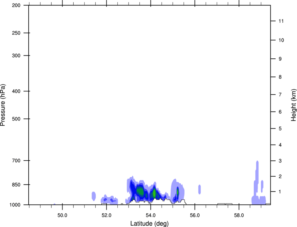Click the 56.0 latitude tick label
Image resolution: width=297 pixels, height=227 pixels.
click(195, 215)
